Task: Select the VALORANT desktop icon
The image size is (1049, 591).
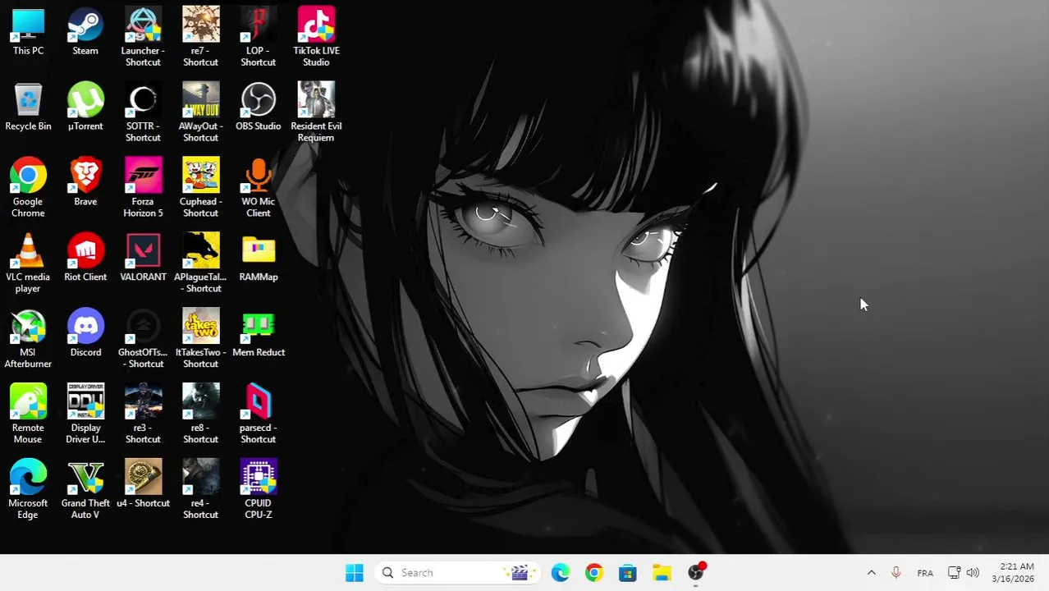Action: click(x=143, y=259)
